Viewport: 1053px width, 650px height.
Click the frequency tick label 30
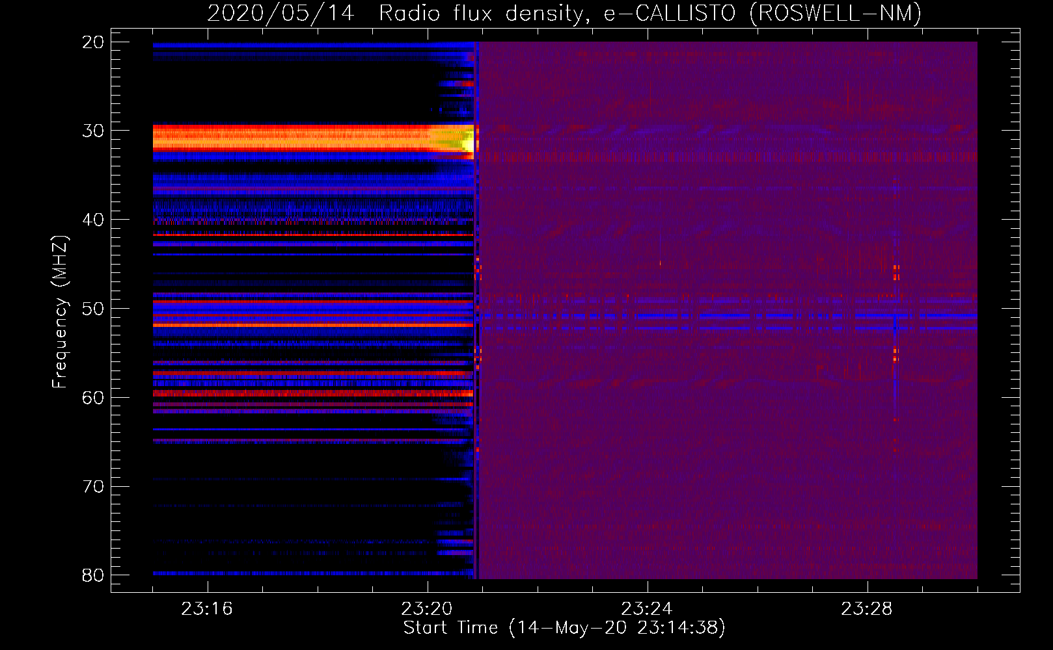tap(93, 131)
